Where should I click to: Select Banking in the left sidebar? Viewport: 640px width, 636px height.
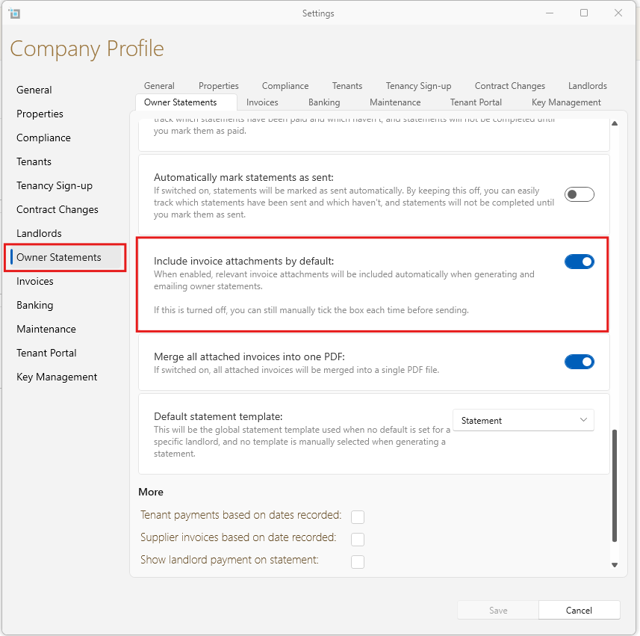pos(34,305)
